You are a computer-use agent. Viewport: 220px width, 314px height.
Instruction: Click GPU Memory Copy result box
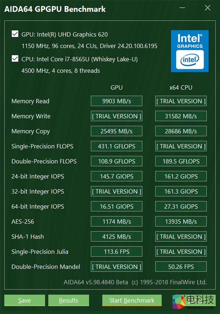pyautogui.click(x=117, y=131)
